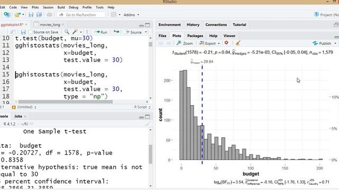Viewport: 339px width, 190px height.
Task: Open an existing file via folder icon
Action: click(x=17, y=15)
